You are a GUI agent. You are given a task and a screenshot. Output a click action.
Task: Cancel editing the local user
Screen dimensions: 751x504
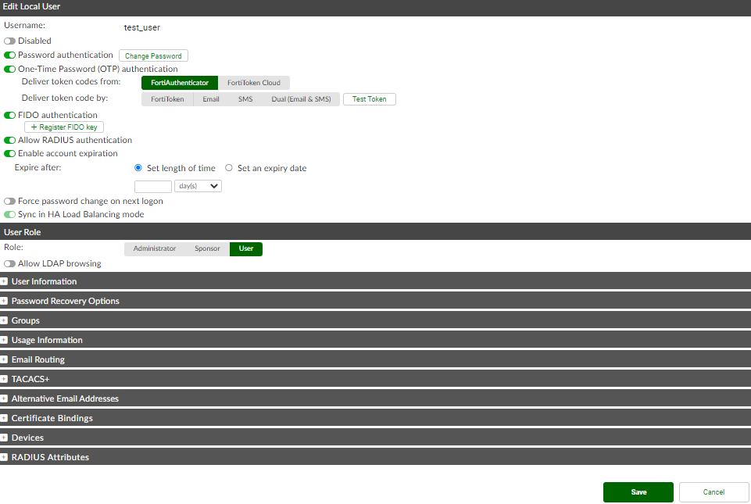[713, 492]
